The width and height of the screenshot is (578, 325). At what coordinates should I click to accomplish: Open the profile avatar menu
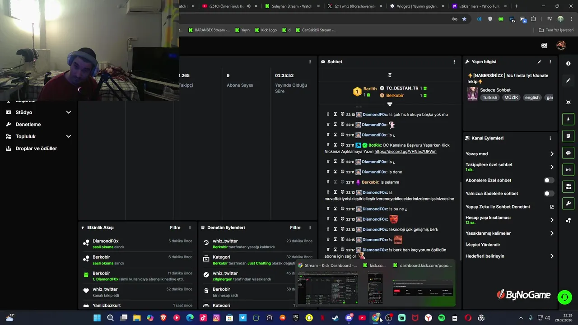click(x=561, y=45)
